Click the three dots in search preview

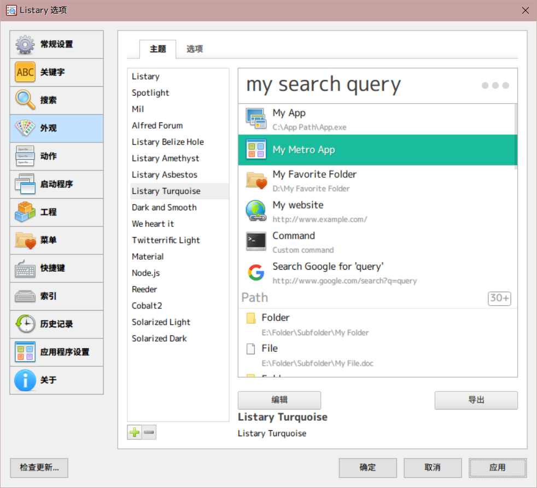(x=495, y=86)
